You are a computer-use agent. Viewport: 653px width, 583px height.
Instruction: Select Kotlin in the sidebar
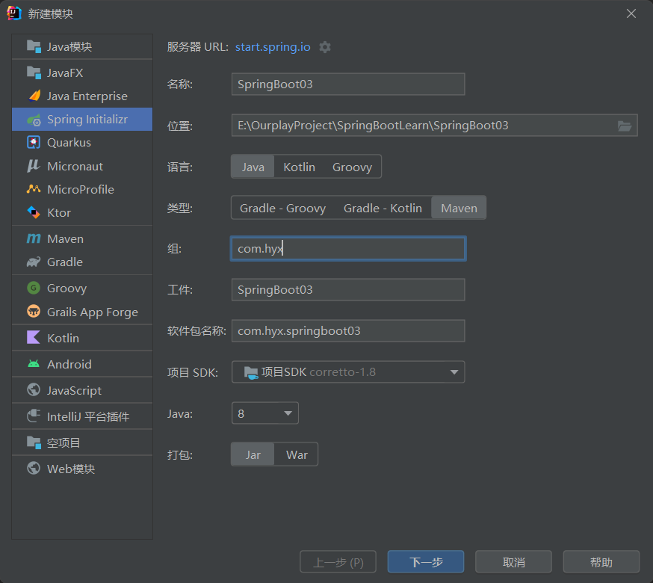(x=82, y=338)
